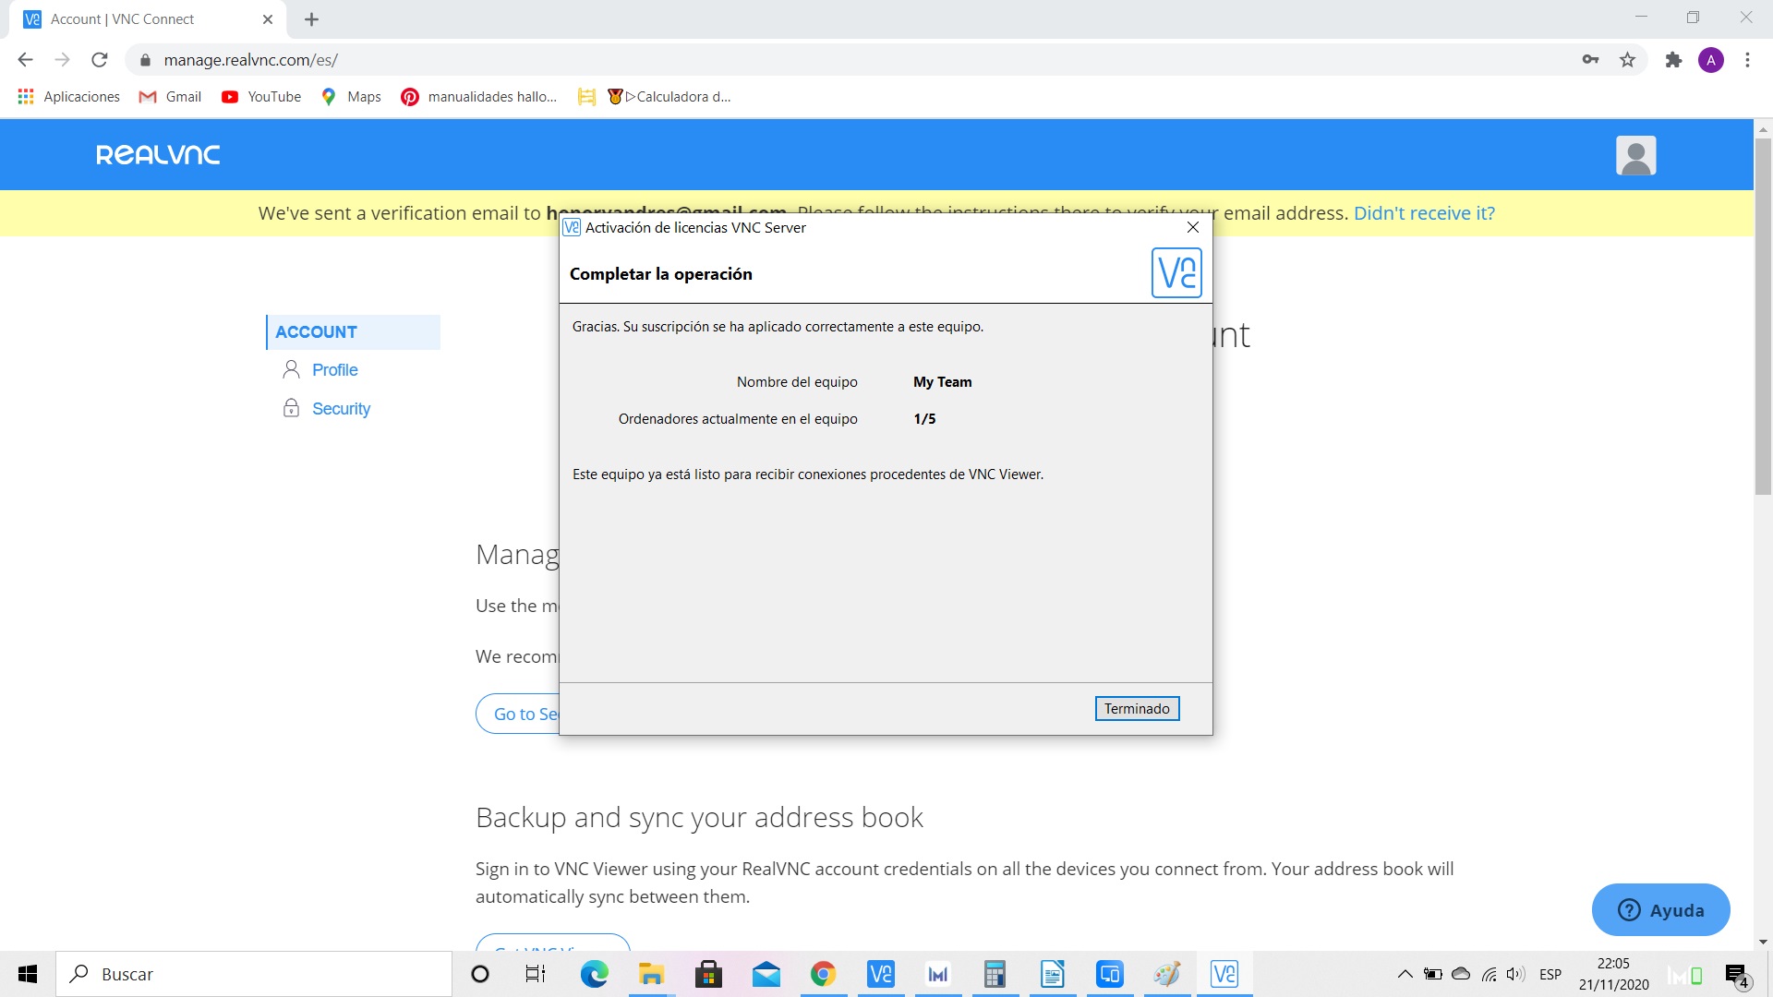1773x997 pixels.
Task: Open VNC Server from the taskbar
Action: click(1224, 974)
